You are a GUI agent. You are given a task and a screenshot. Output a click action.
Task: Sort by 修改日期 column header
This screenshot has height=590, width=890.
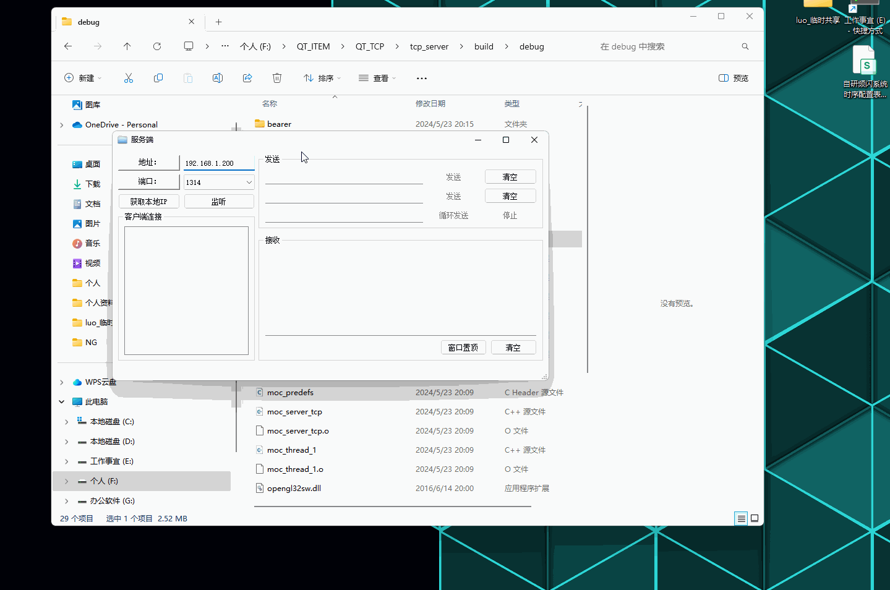(x=430, y=103)
